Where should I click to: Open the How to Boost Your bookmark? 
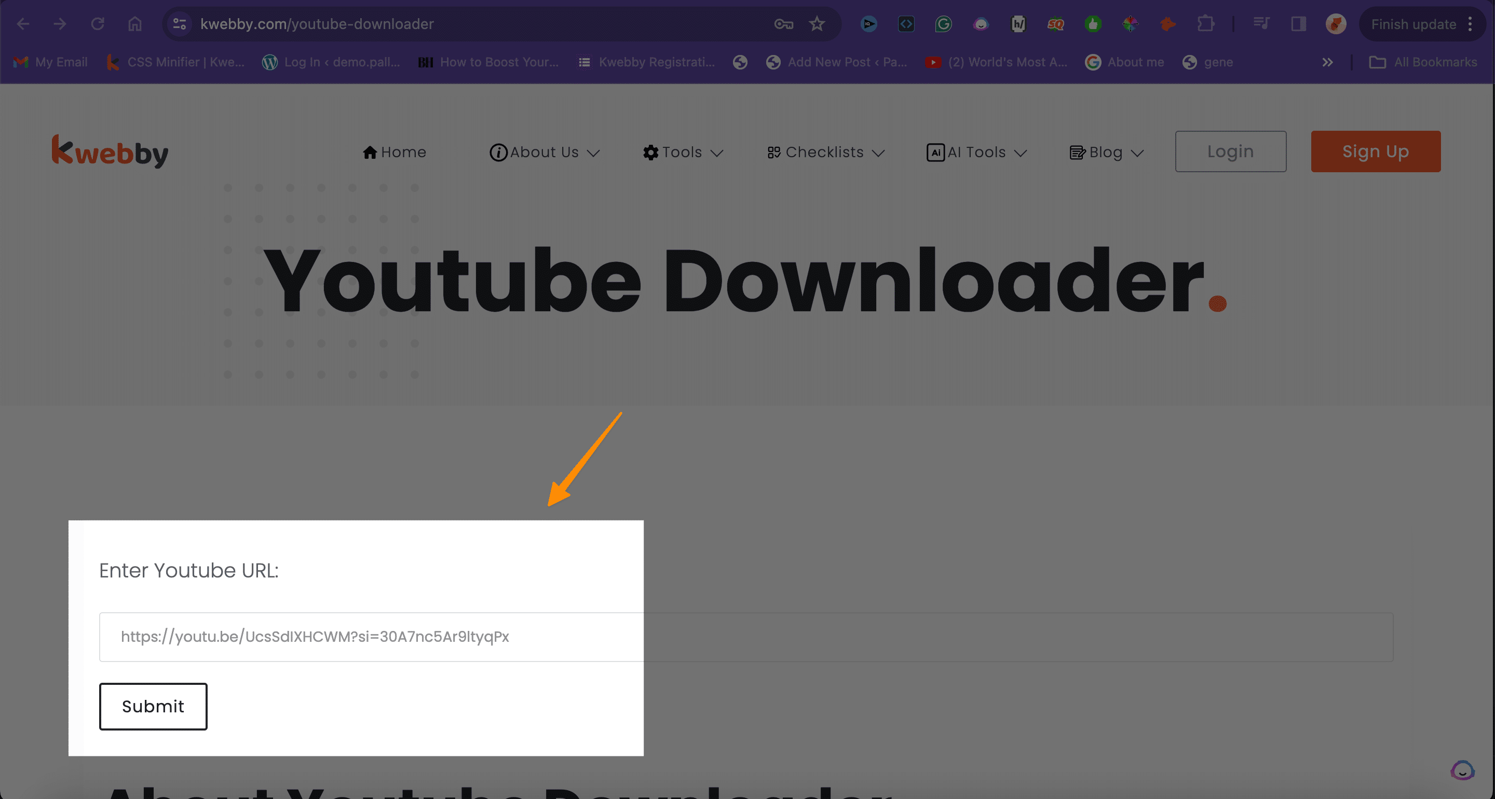pyautogui.click(x=488, y=62)
